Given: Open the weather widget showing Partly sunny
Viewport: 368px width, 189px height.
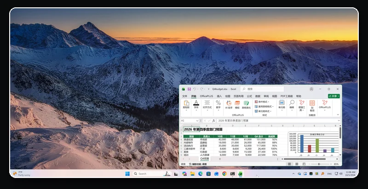Looking at the screenshot, I should point(21,173).
